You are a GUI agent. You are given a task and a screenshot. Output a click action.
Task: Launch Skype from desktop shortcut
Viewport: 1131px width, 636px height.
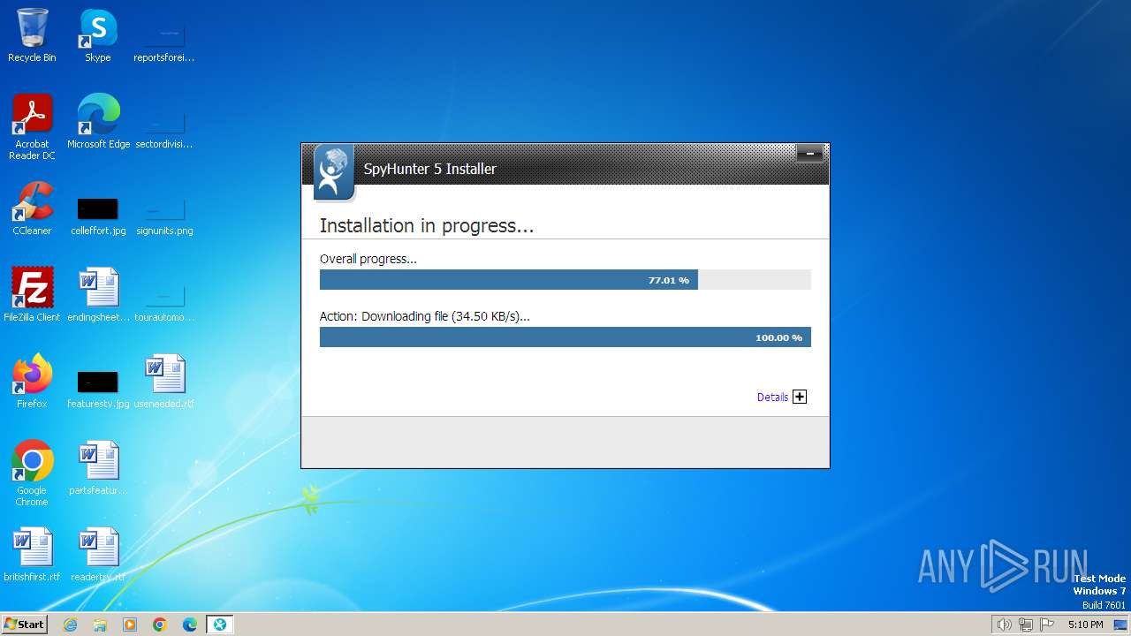coord(98,36)
